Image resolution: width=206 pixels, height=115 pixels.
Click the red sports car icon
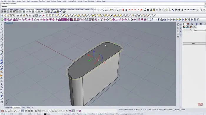[x=141, y=10]
